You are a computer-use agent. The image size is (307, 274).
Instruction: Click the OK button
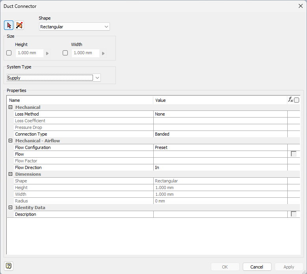click(225, 267)
